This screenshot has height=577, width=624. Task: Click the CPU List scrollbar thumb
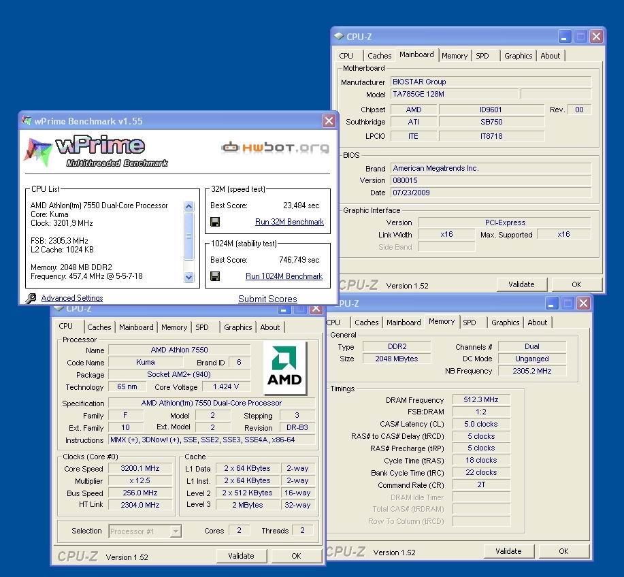pos(189,237)
